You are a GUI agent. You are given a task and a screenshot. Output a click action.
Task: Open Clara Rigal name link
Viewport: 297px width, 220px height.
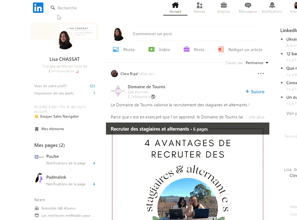tap(129, 74)
